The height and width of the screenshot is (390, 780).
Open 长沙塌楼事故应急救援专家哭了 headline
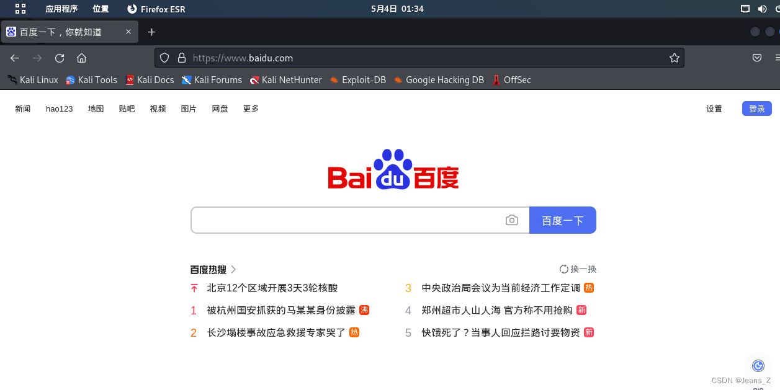(x=276, y=332)
